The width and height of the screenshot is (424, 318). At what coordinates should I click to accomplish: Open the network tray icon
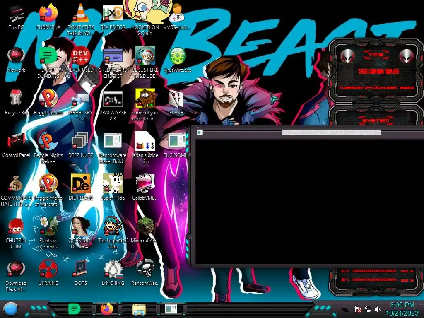[x=368, y=309]
